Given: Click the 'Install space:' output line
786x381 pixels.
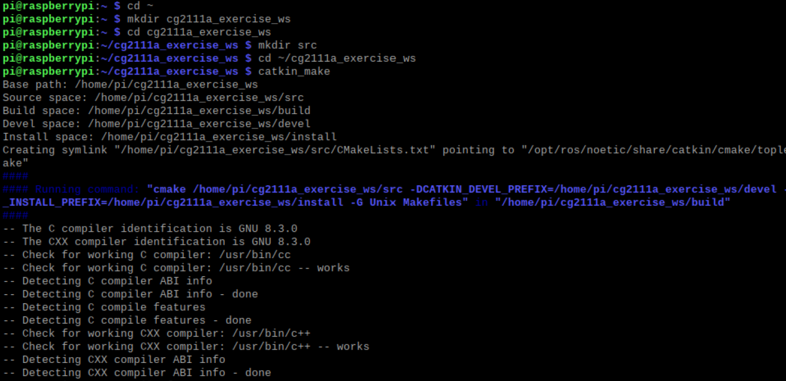Looking at the screenshot, I should click(x=169, y=137).
